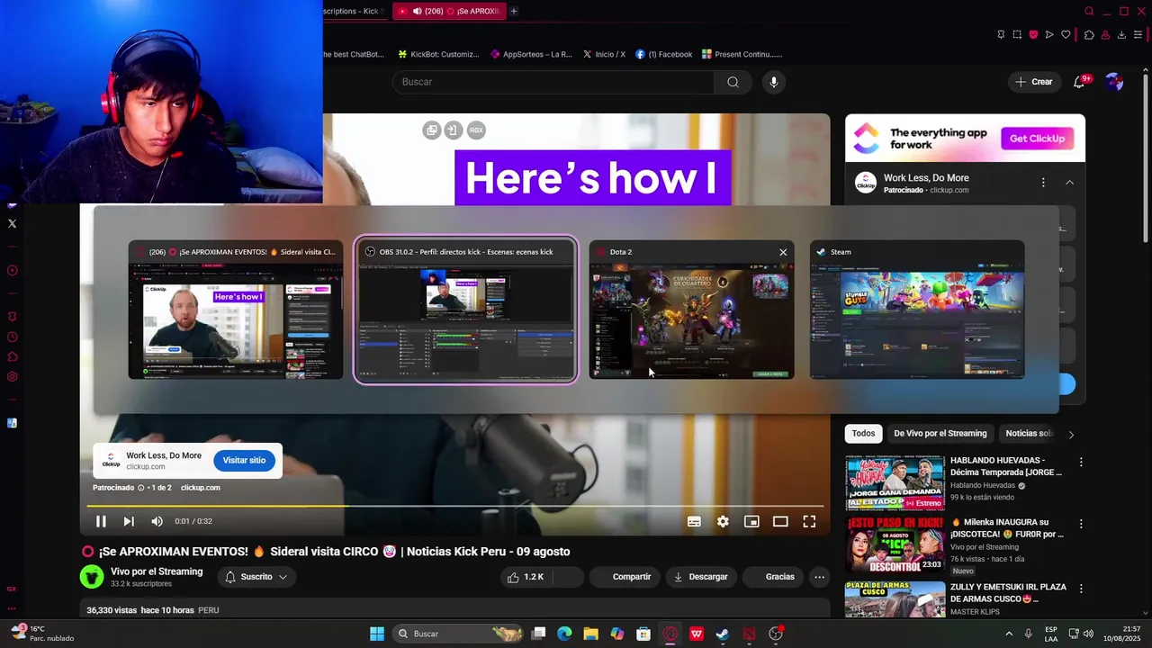1152x648 pixels.
Task: Skip to next video in player
Action: coord(129,521)
